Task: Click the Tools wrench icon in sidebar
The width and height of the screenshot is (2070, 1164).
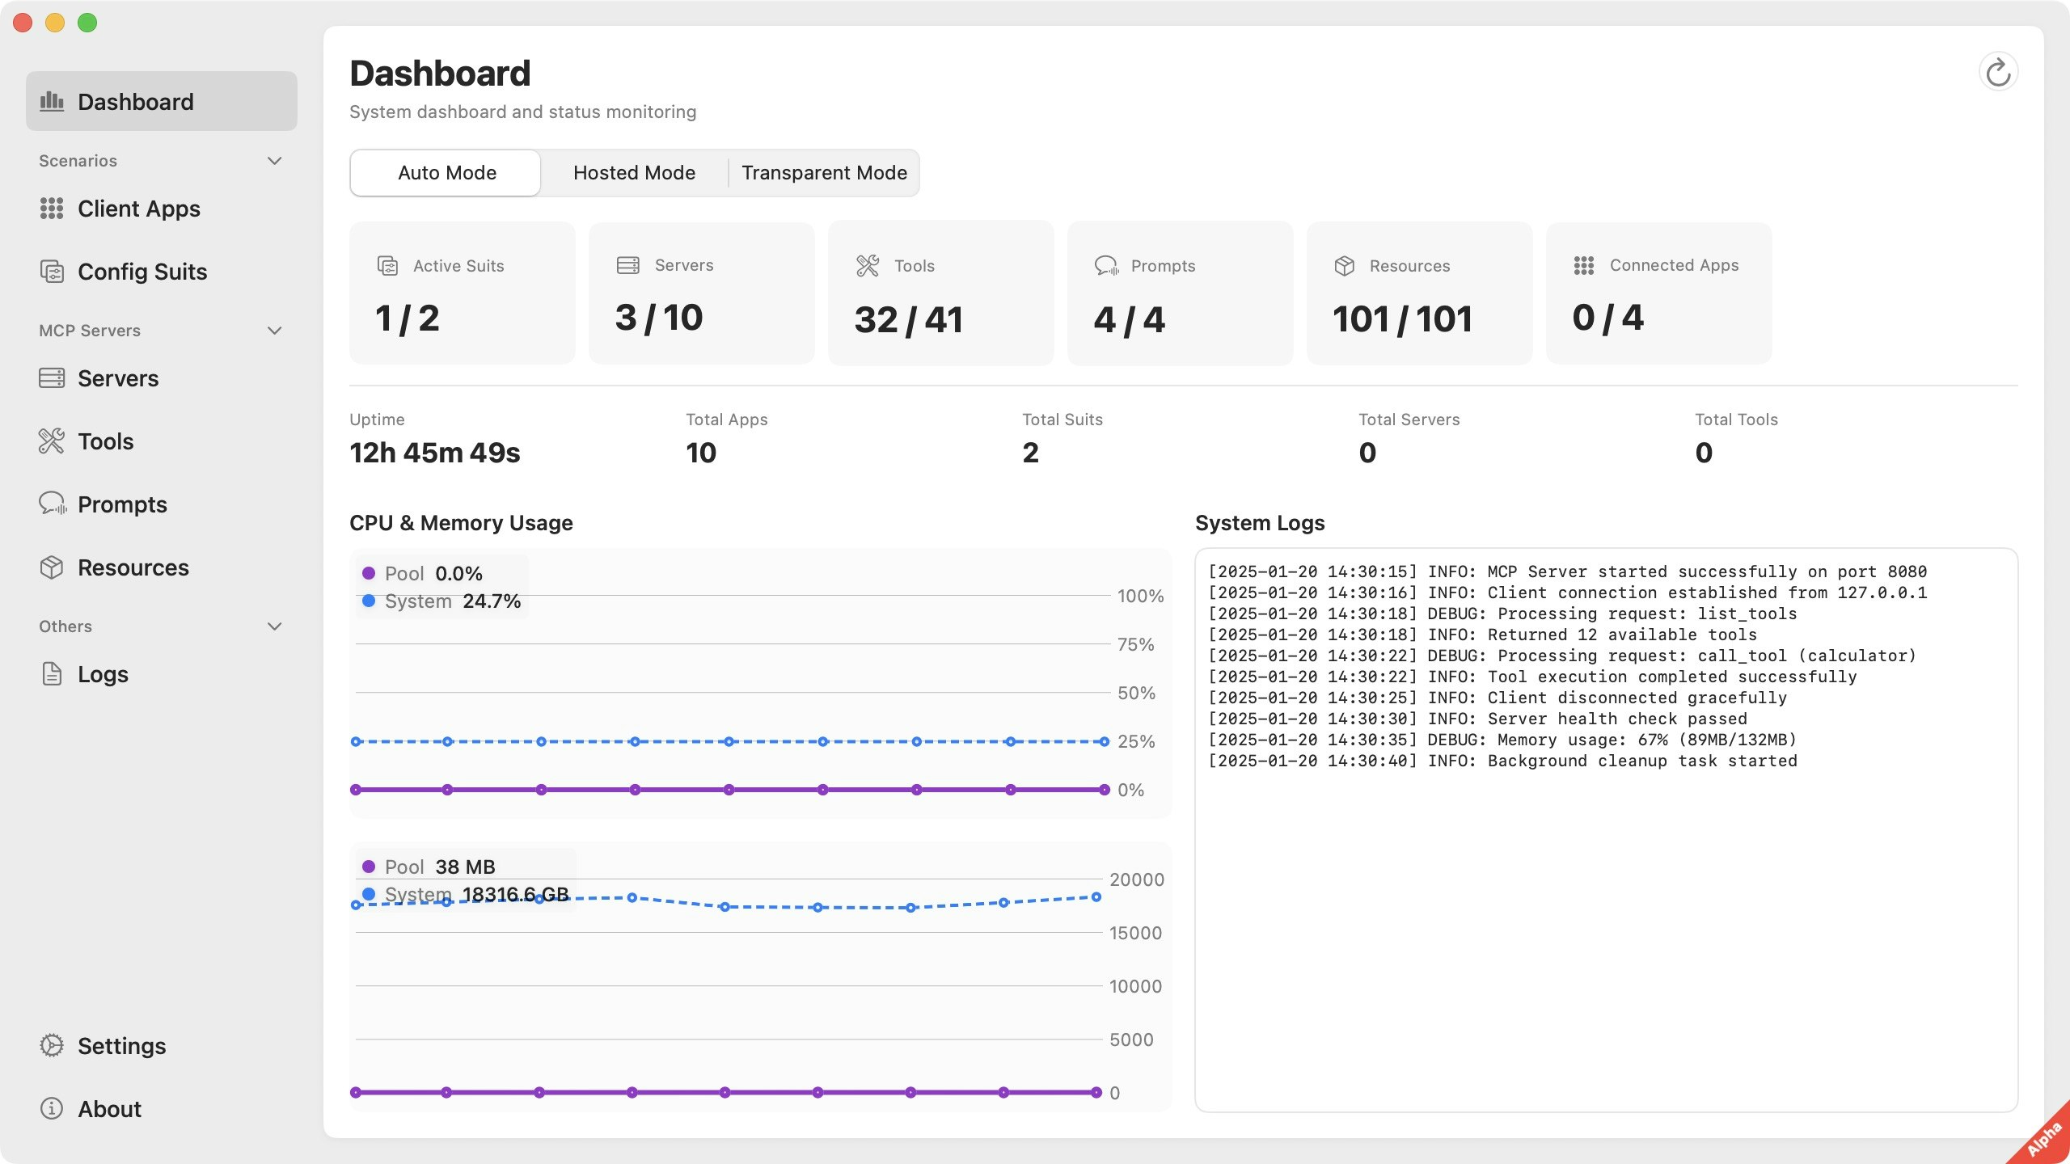Action: tap(52, 441)
